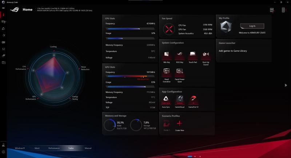The height and width of the screenshot is (158, 291).
Task: Click the CPU frequency 4216MHz value
Action: point(151,24)
